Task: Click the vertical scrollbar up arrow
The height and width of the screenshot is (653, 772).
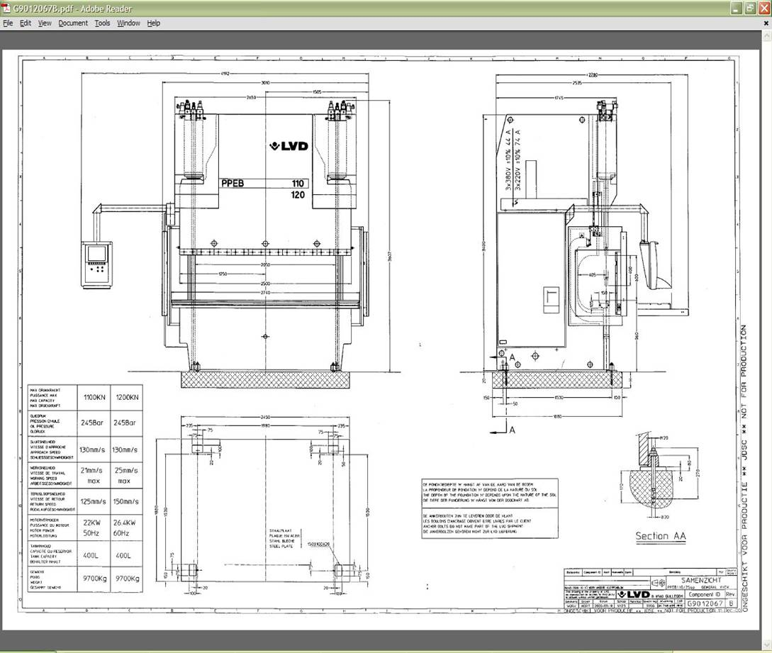Action: tap(766, 36)
